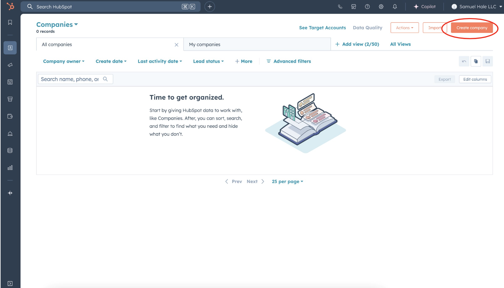Open the Actions dropdown button
This screenshot has height=288, width=504.
pyautogui.click(x=405, y=28)
